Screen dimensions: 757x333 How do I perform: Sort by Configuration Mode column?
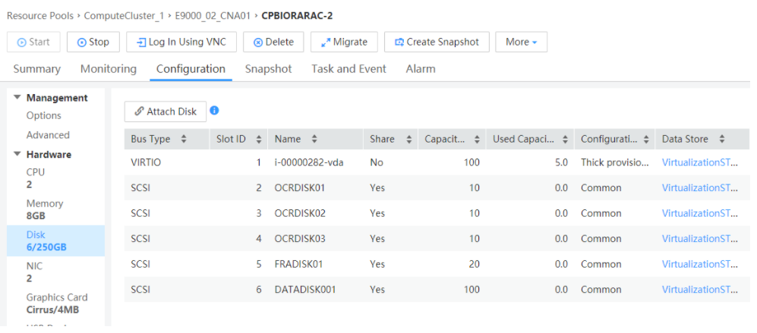pos(646,140)
